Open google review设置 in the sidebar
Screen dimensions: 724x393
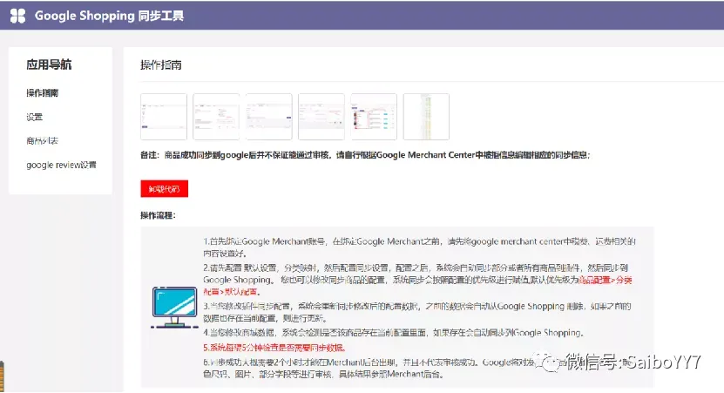(x=61, y=165)
